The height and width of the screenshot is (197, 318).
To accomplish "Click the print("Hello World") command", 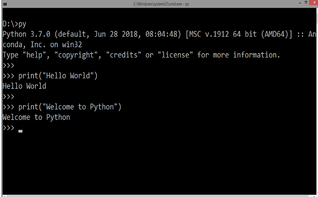I will (x=58, y=76).
